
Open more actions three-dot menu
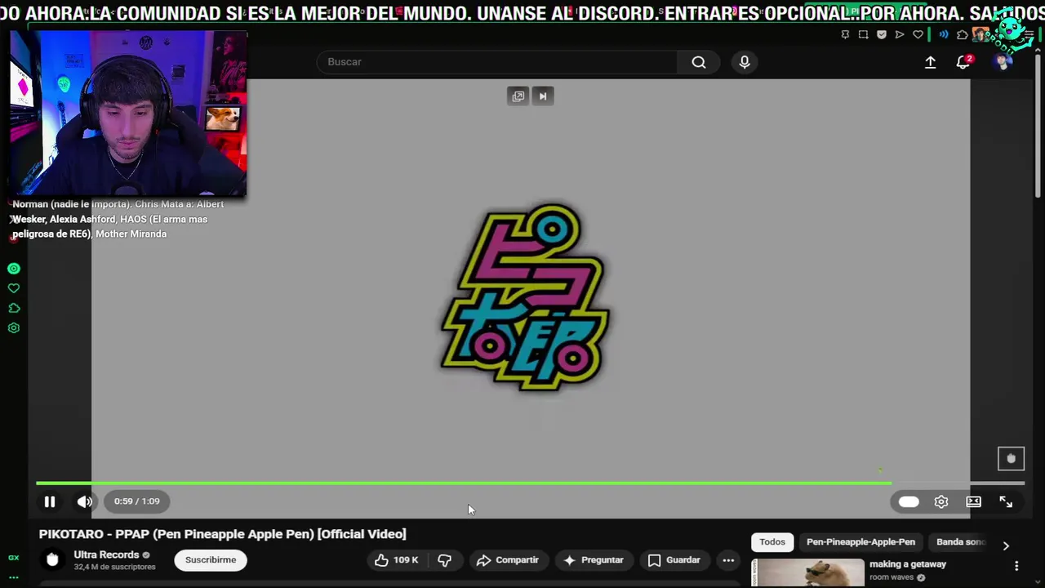click(x=728, y=560)
